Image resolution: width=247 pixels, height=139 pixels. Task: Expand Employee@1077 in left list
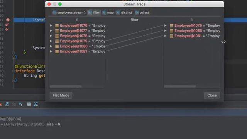point(51,31)
